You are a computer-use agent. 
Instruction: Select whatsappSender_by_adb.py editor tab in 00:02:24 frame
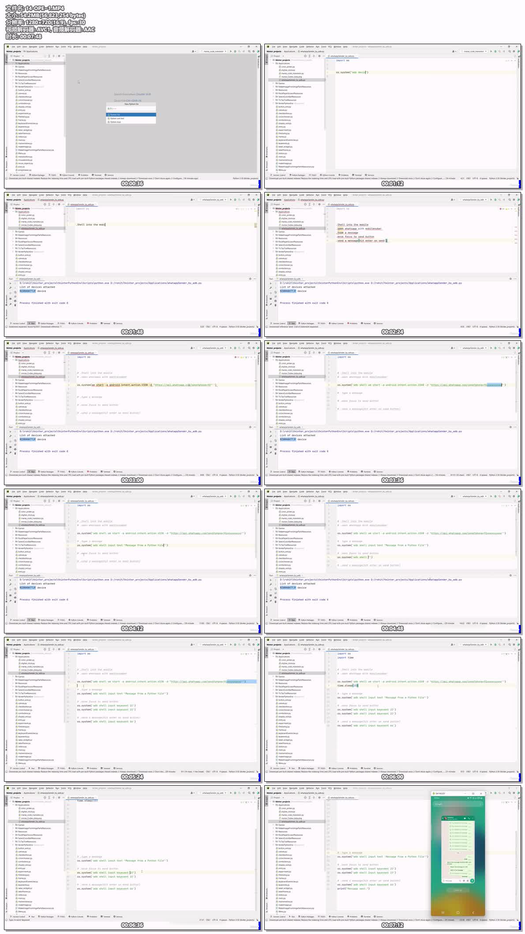(x=342, y=204)
